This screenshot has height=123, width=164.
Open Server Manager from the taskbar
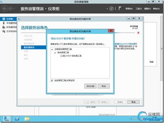point(7,119)
